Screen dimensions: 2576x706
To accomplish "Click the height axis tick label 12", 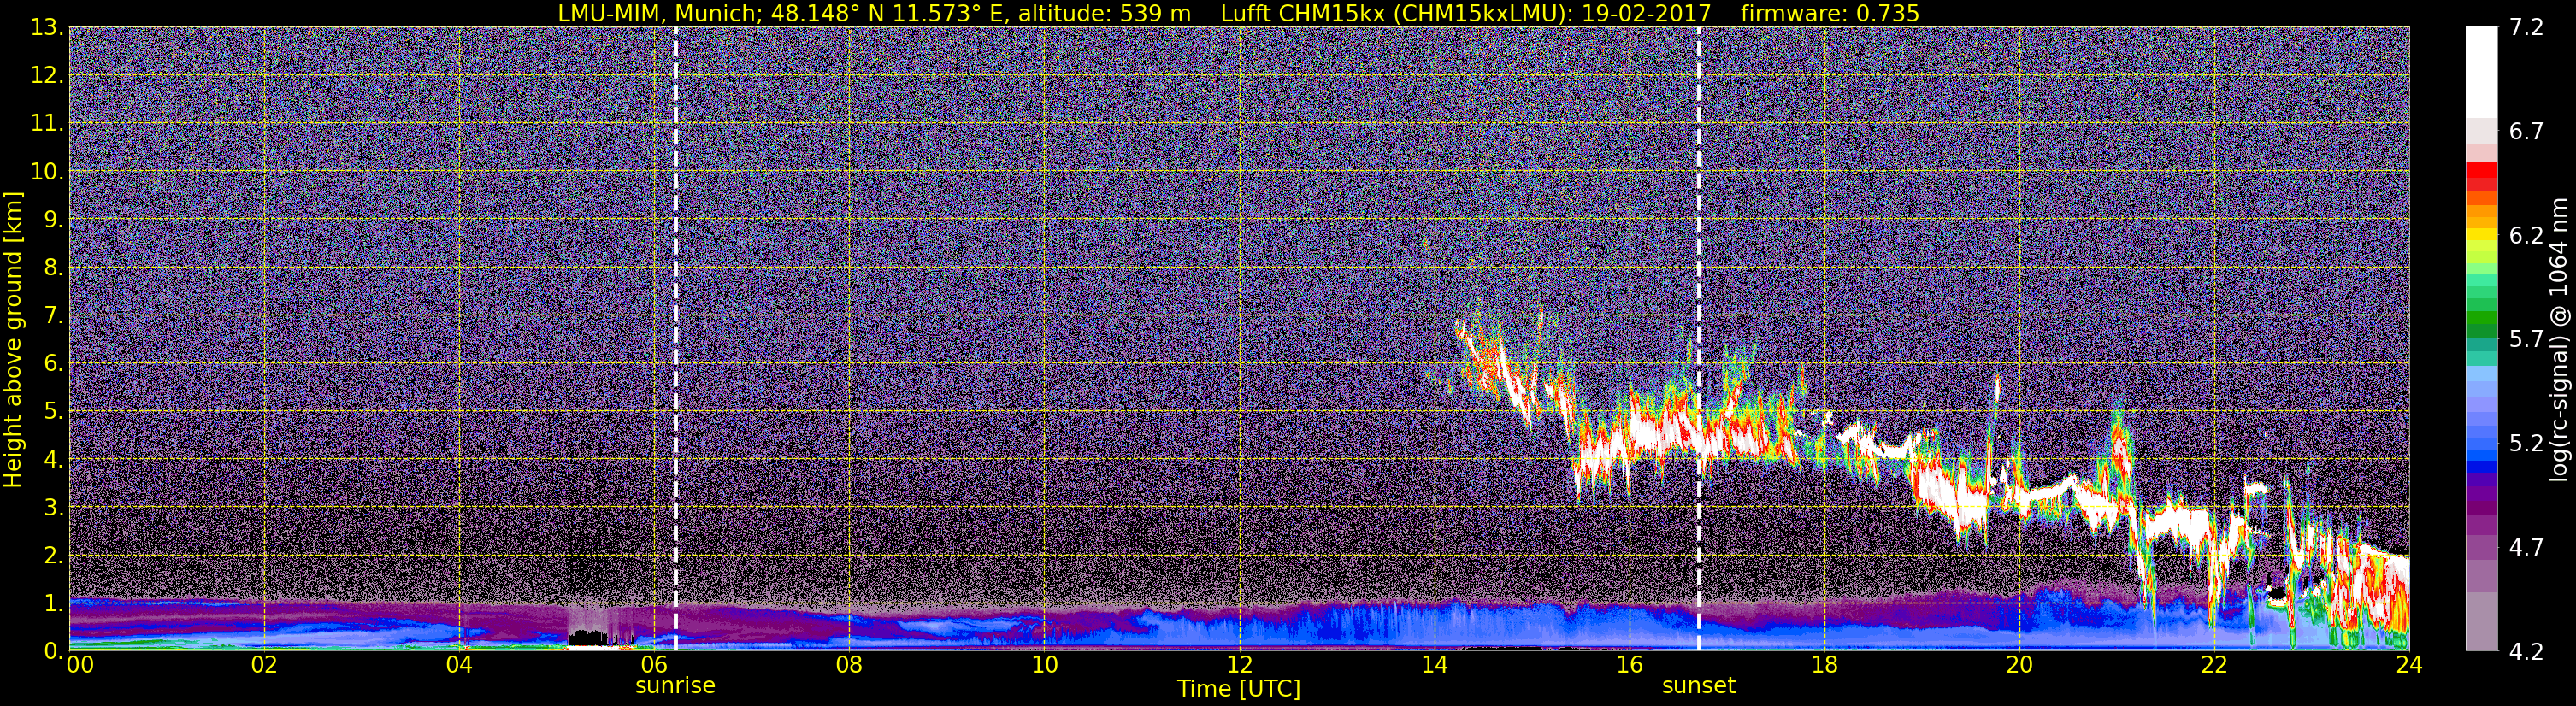I will [x=47, y=75].
